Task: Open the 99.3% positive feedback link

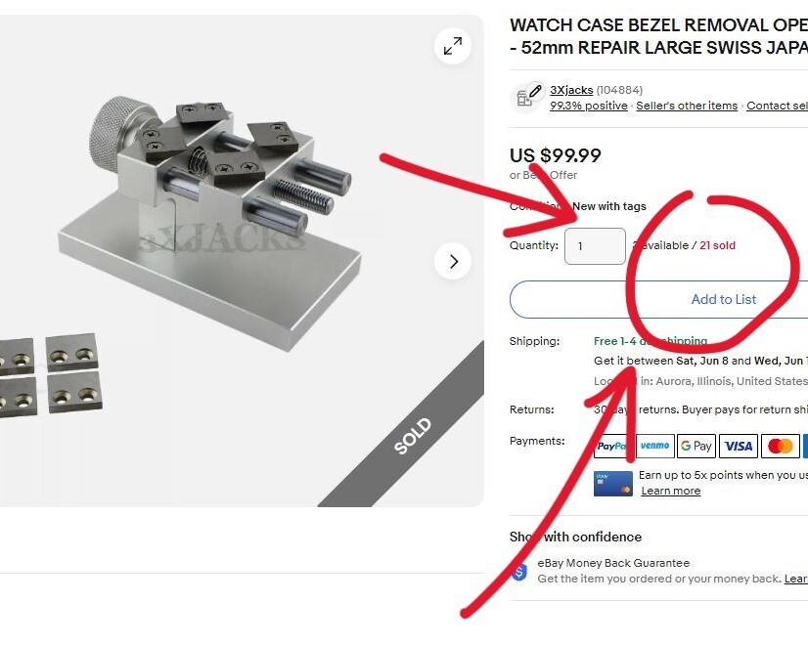Action: click(589, 106)
